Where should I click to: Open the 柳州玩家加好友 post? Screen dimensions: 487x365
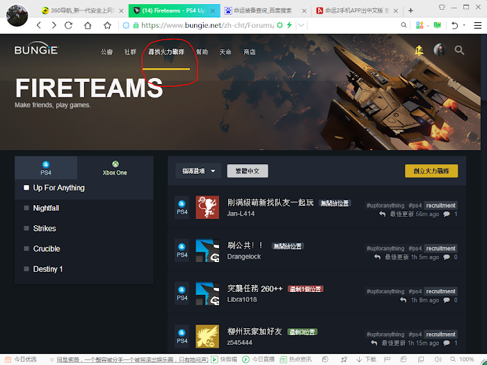255,332
